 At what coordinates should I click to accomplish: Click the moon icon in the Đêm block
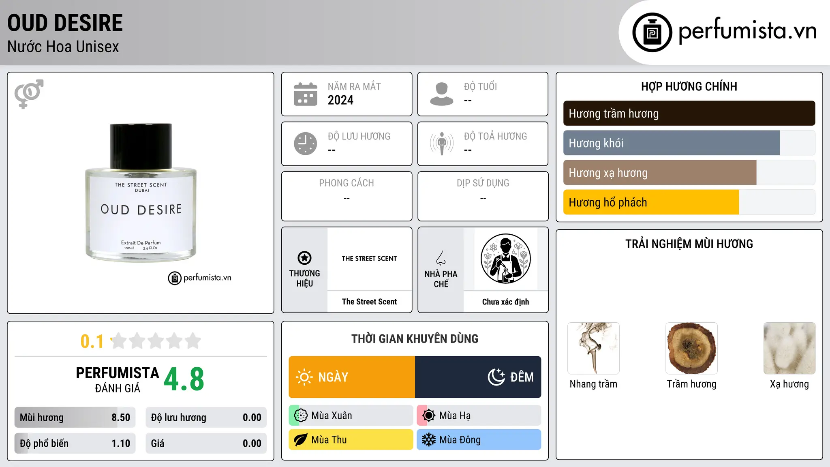(x=496, y=377)
